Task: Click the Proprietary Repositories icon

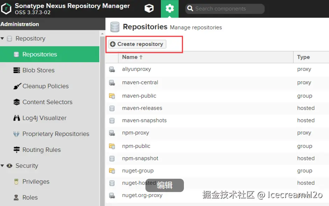Action: pos(16,134)
